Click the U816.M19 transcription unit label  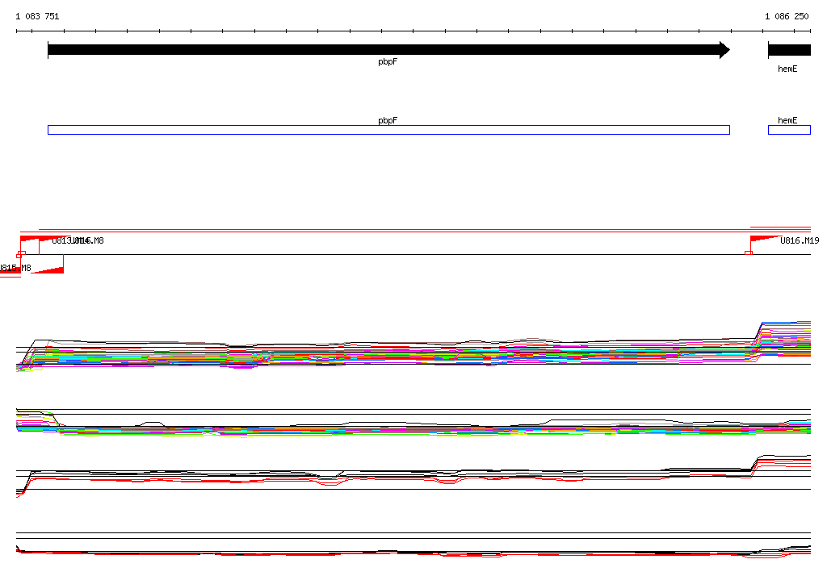tap(800, 240)
